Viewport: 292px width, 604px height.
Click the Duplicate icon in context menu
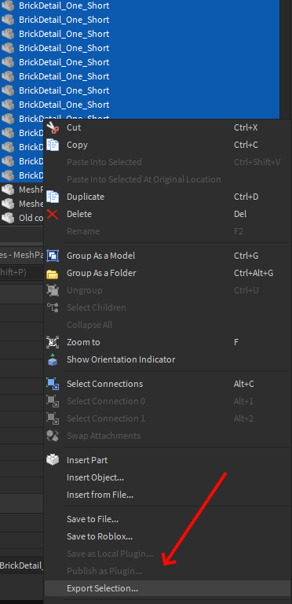[x=53, y=197]
